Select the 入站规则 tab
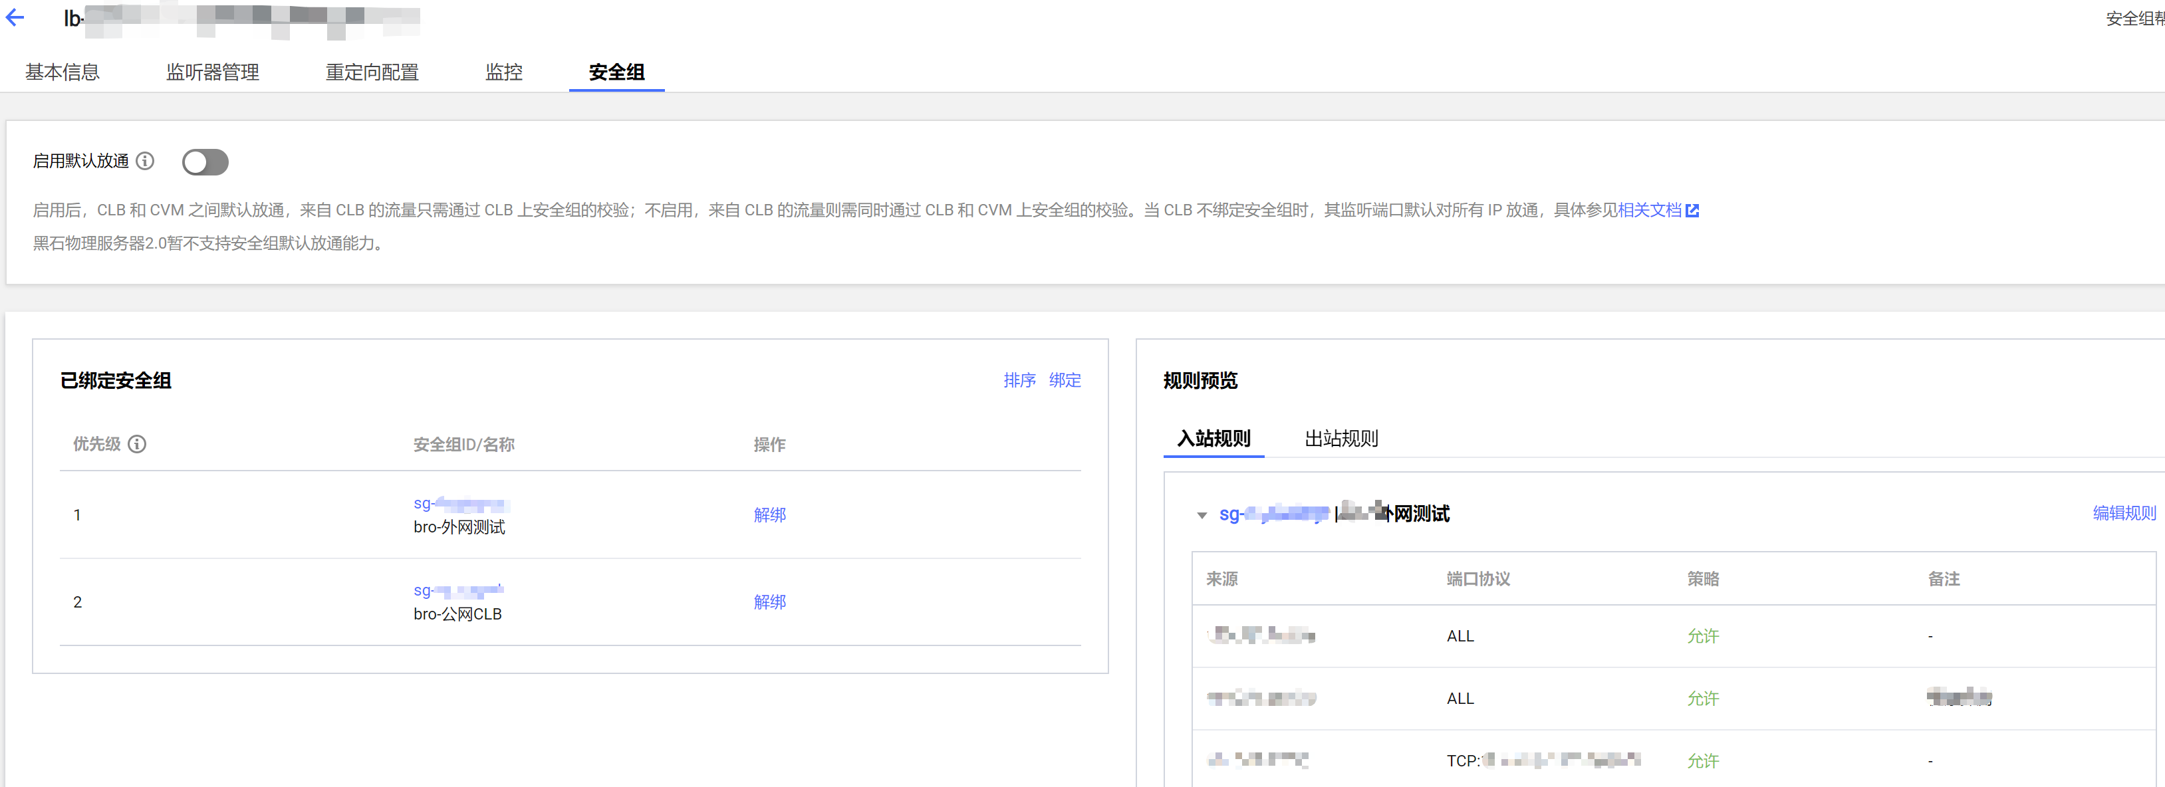Image resolution: width=2165 pixels, height=787 pixels. coord(1213,437)
